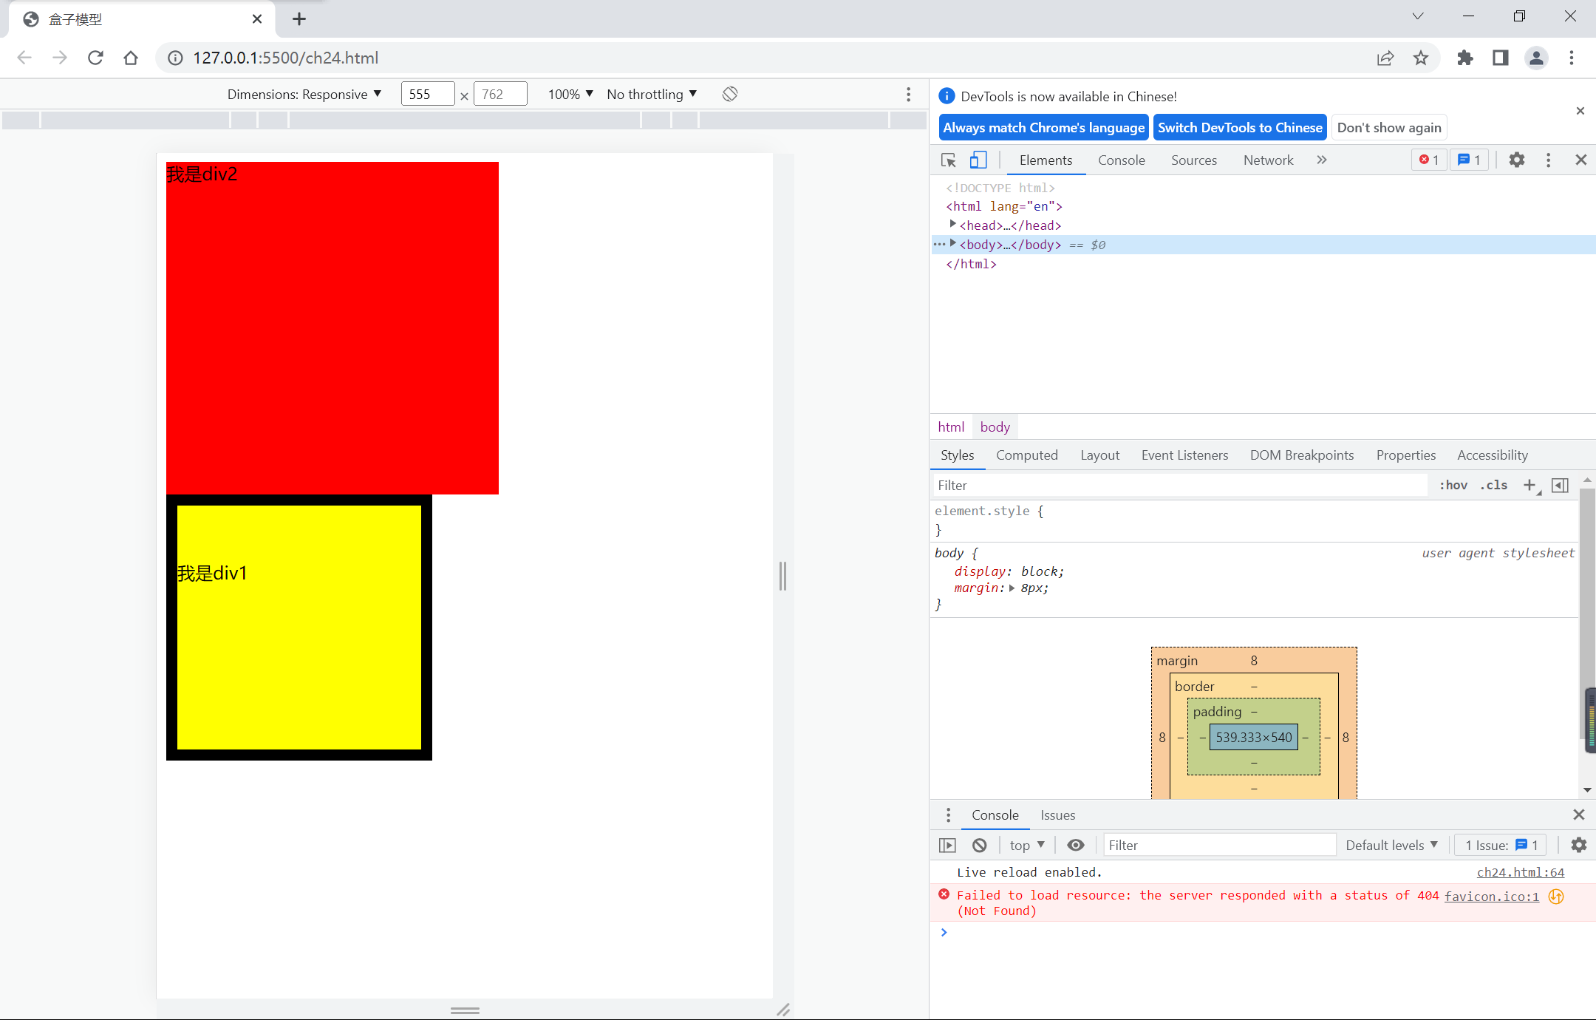The height and width of the screenshot is (1020, 1596).
Task: Open the No throttling dropdown
Action: point(651,94)
